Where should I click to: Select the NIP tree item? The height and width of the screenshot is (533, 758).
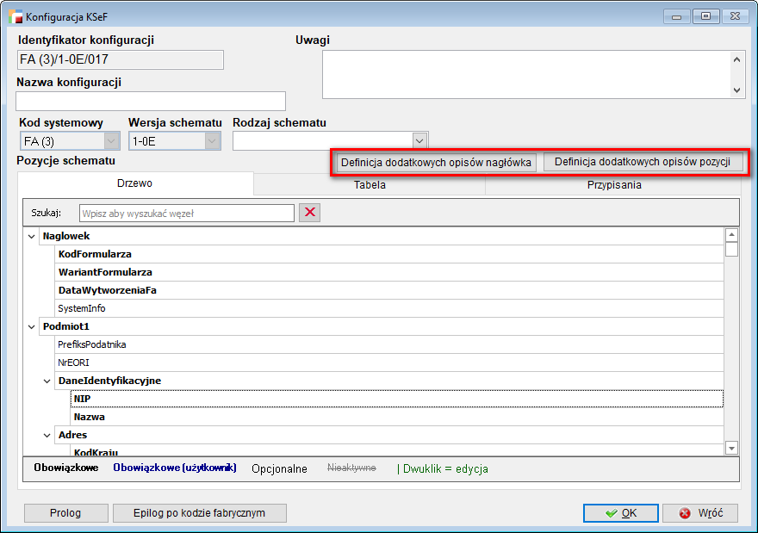84,399
